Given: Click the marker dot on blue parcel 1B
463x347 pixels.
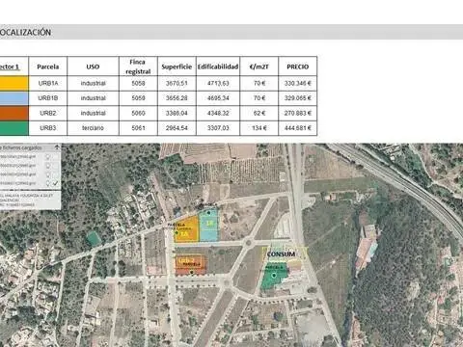Looking at the screenshot, I should coord(208,213).
